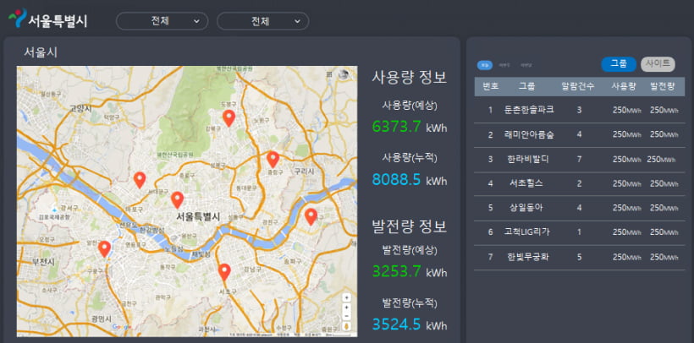Click the easternmost map pin by the Han River
This screenshot has height=343, width=694.
tap(311, 217)
